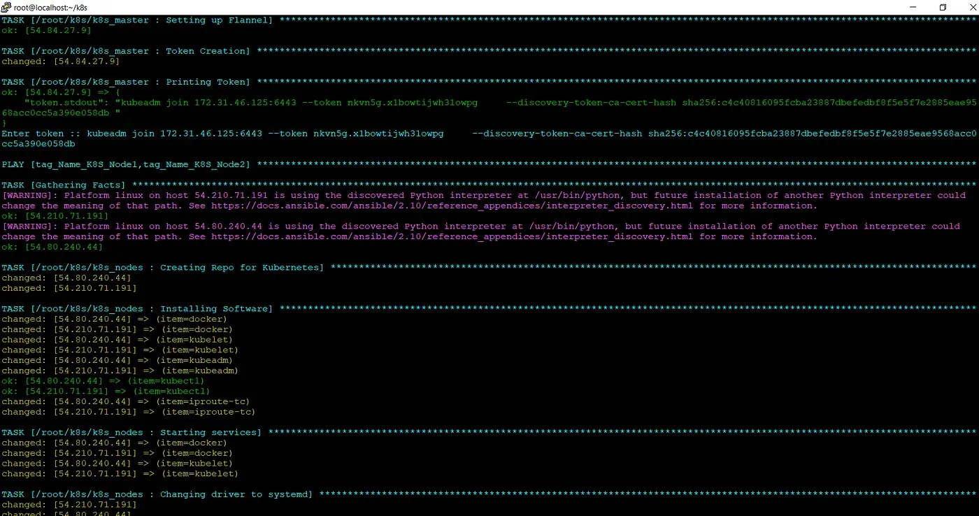Click 54.80.240.44 item=kubelet under Starting services

tap(117, 463)
